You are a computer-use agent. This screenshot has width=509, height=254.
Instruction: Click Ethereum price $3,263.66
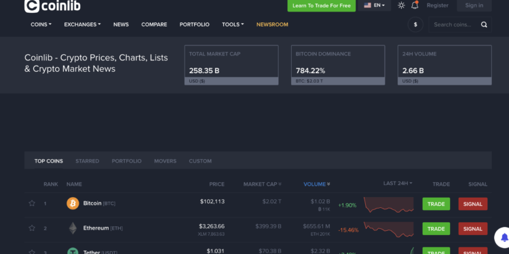tap(212, 226)
